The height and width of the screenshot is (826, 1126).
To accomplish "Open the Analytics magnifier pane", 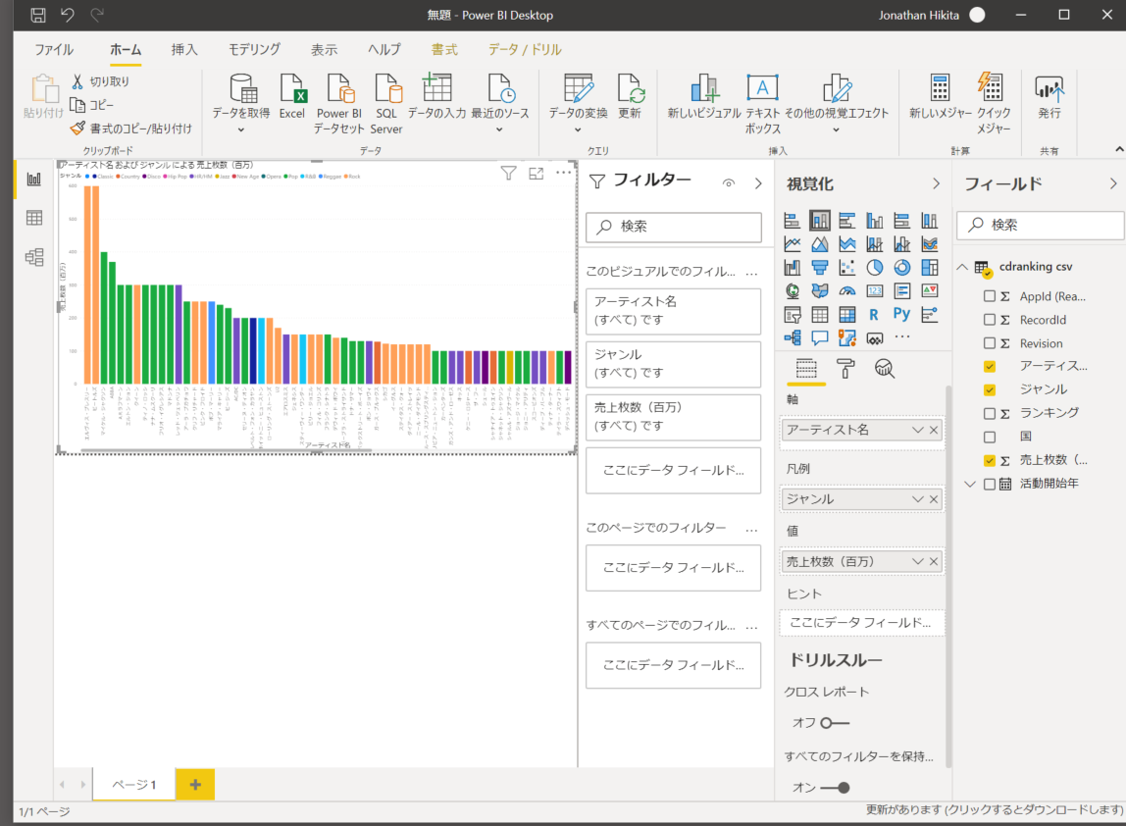I will 884,369.
